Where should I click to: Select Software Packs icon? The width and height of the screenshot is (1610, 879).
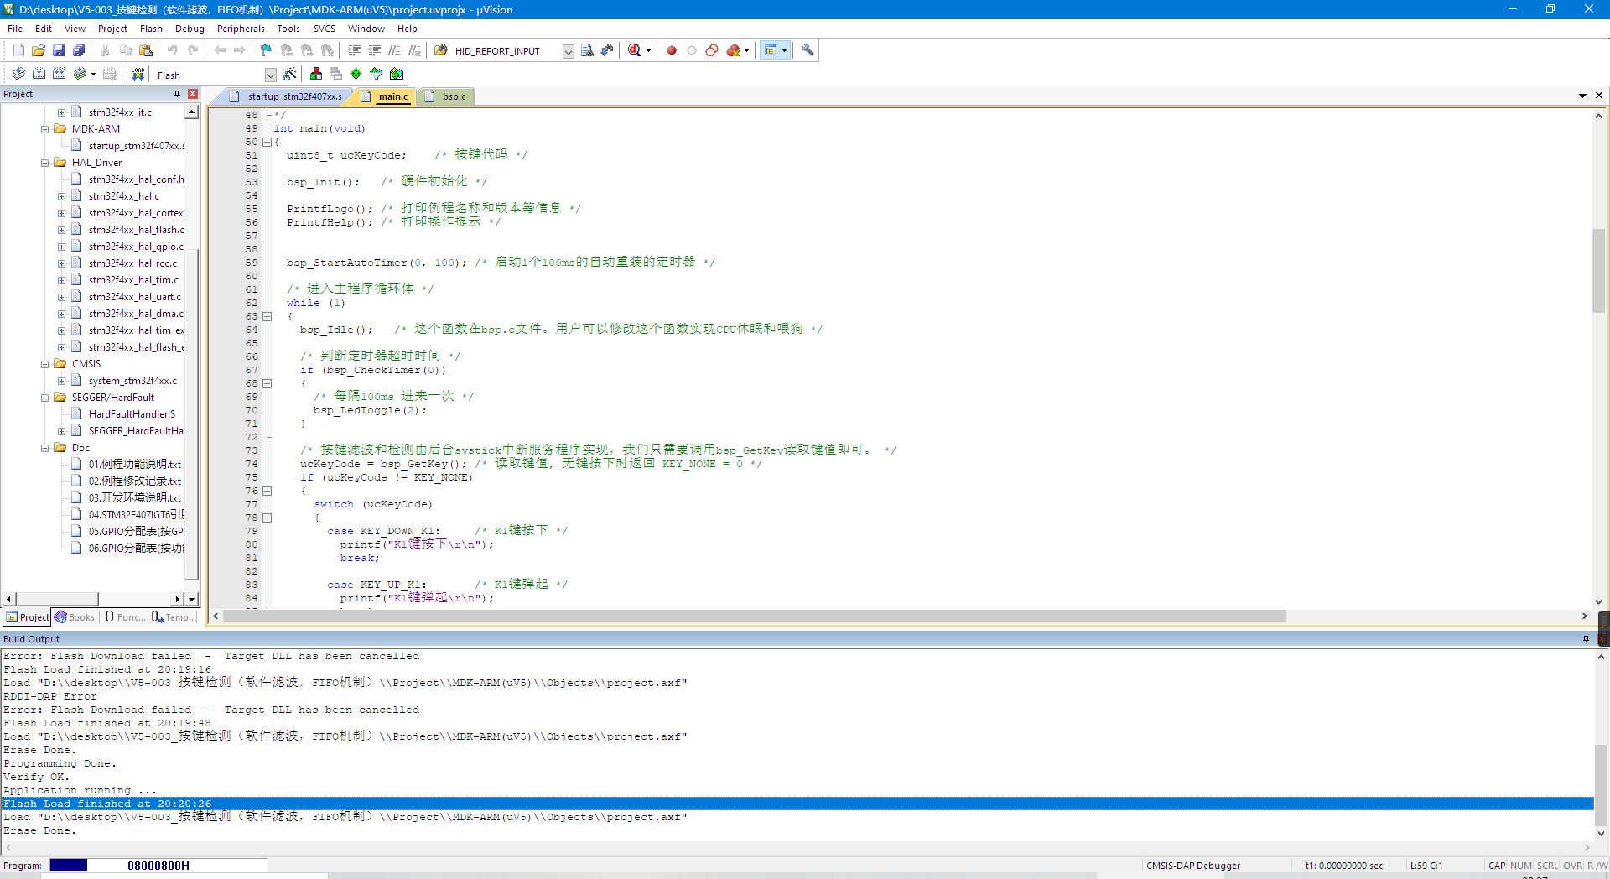point(377,74)
